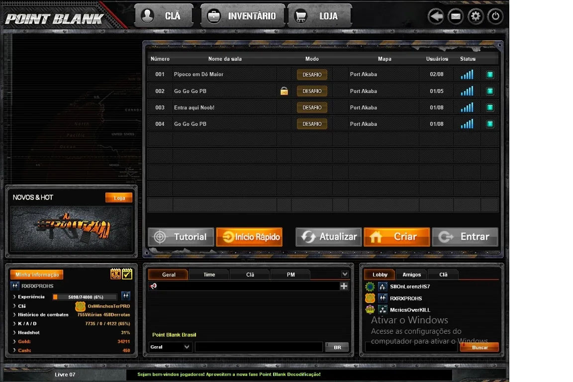Click signal bars icon for room 001
Image resolution: width=573 pixels, height=382 pixels.
467,75
